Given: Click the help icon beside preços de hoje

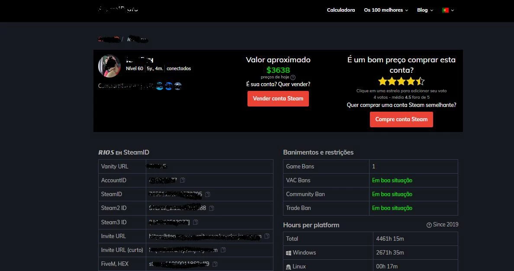Looking at the screenshot, I should 293,77.
